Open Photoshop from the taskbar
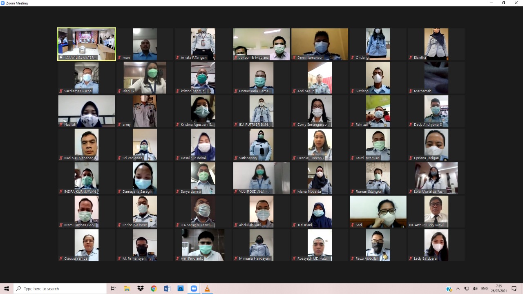523x294 pixels. [180, 289]
